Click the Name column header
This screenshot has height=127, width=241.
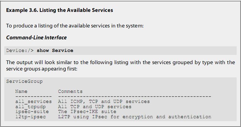click(x=21, y=91)
